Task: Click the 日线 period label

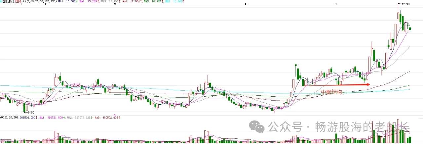Action: (x=18, y=2)
